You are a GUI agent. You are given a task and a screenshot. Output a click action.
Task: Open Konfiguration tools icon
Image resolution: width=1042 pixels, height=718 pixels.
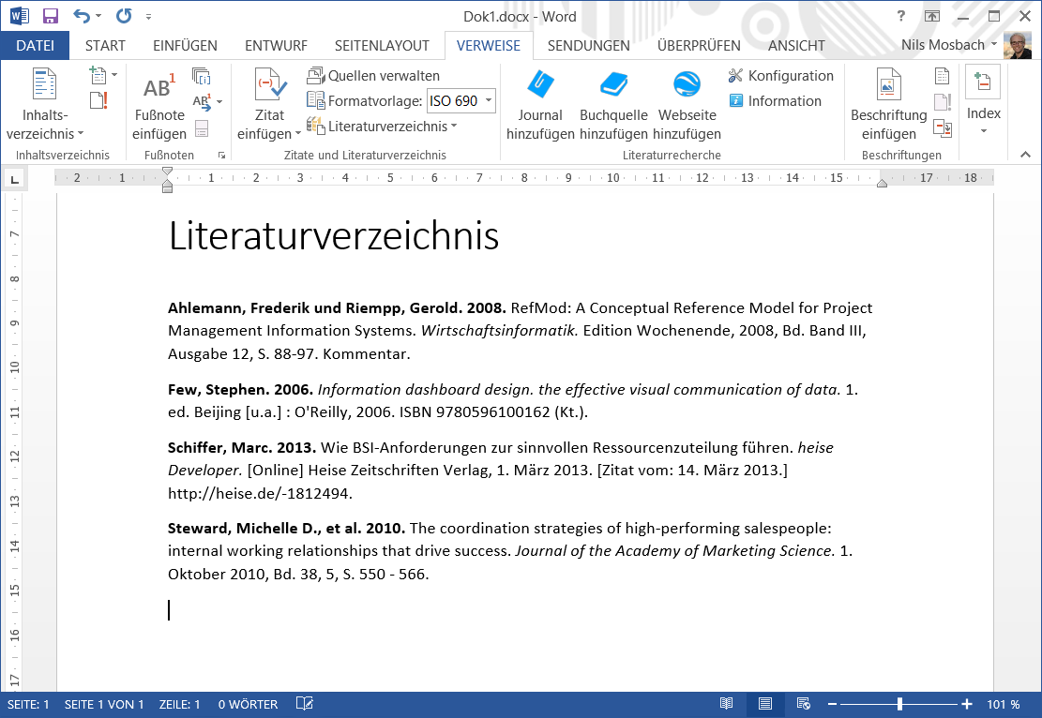[x=735, y=76]
